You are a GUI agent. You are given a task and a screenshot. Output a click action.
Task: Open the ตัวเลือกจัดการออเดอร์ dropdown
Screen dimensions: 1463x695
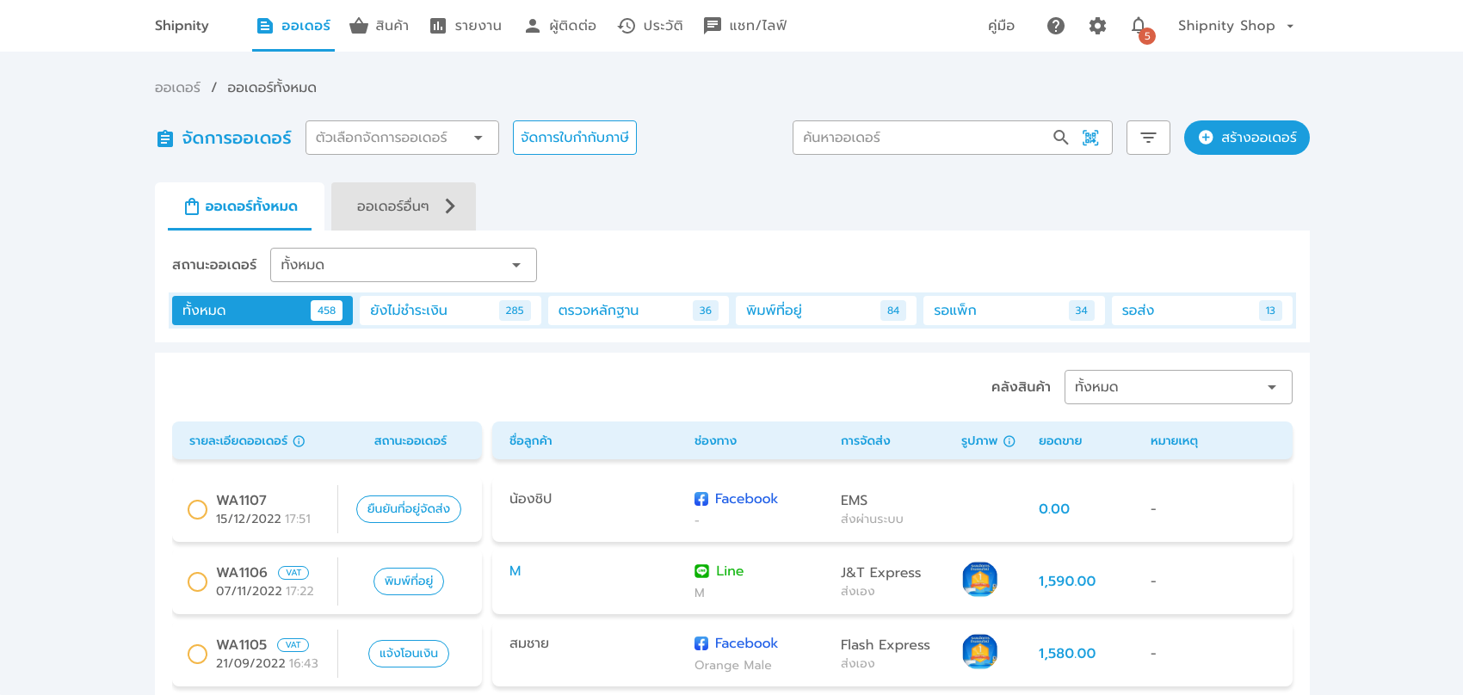(x=402, y=138)
